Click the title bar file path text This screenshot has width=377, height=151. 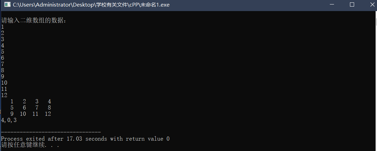coord(91,5)
